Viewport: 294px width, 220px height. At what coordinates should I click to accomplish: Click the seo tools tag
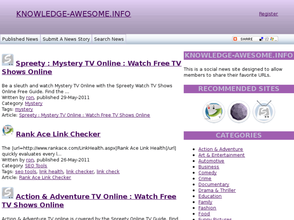pos(26,172)
